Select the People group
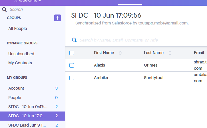Screen dimensions: 207x128 pyautogui.click(x=33, y=98)
